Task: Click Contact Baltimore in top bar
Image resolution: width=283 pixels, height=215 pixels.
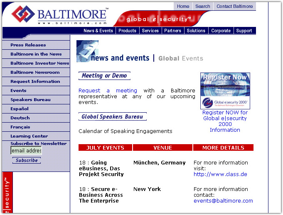Action: pyautogui.click(x=235, y=6)
